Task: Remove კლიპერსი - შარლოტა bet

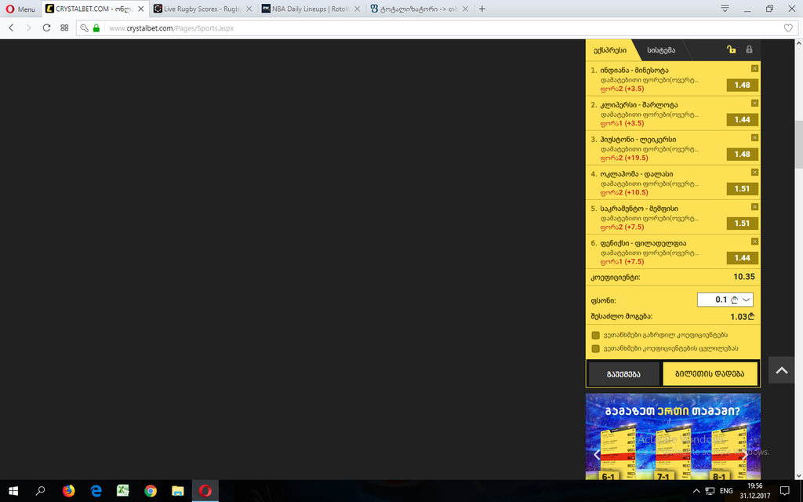Action: click(754, 103)
